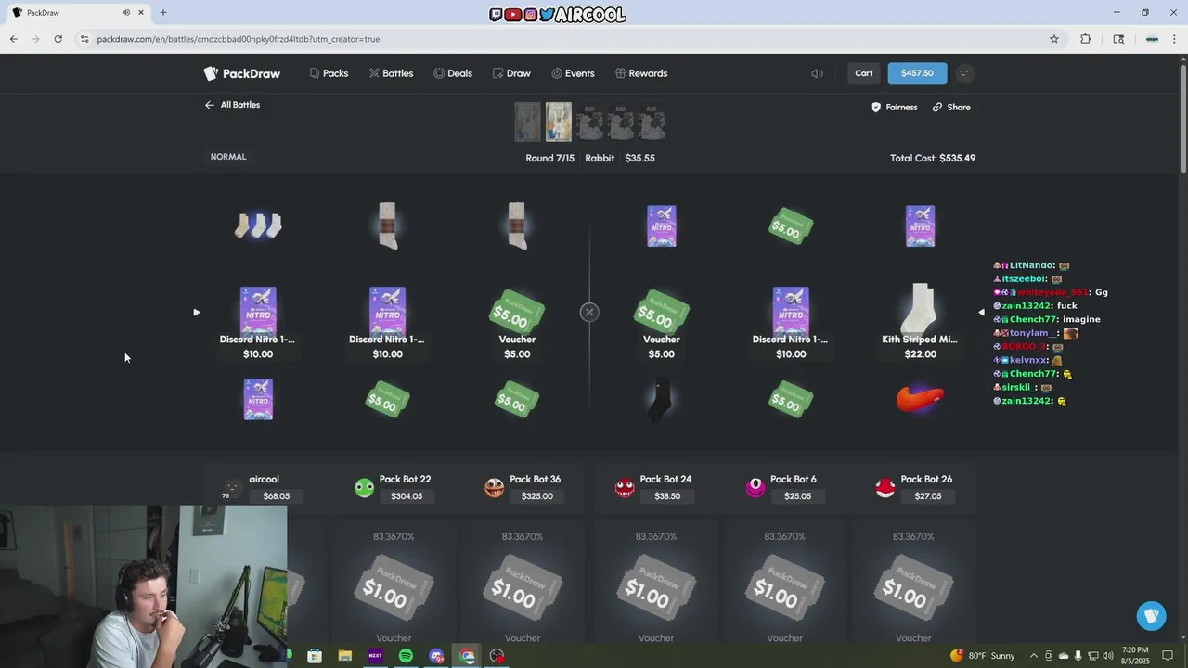Share this battle

pos(951,108)
